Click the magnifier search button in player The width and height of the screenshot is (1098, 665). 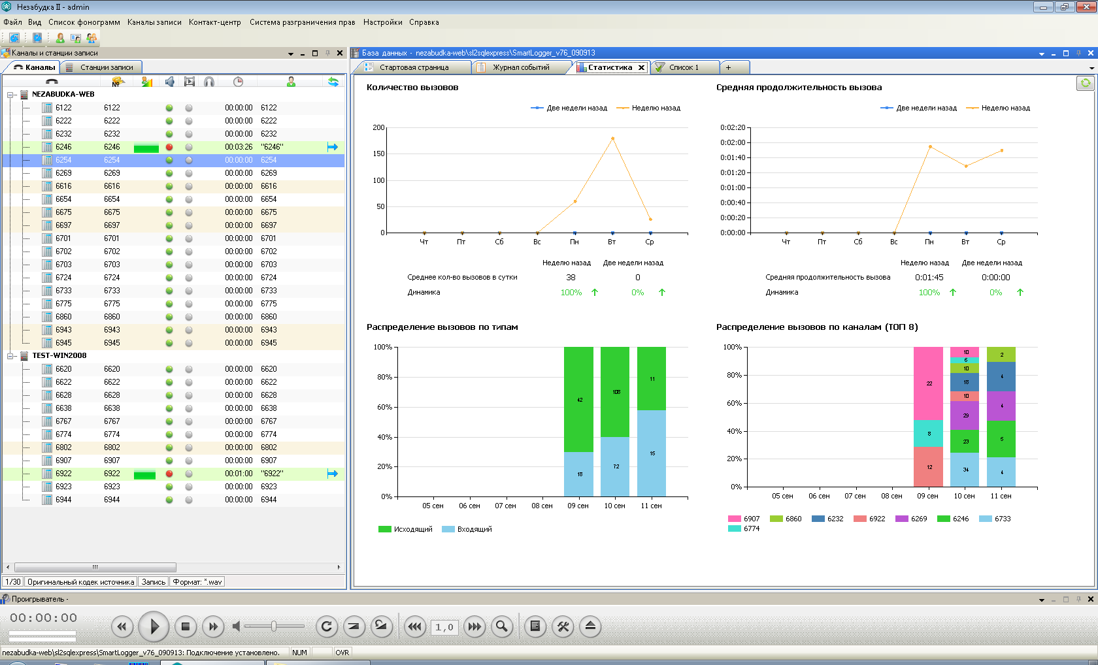502,627
